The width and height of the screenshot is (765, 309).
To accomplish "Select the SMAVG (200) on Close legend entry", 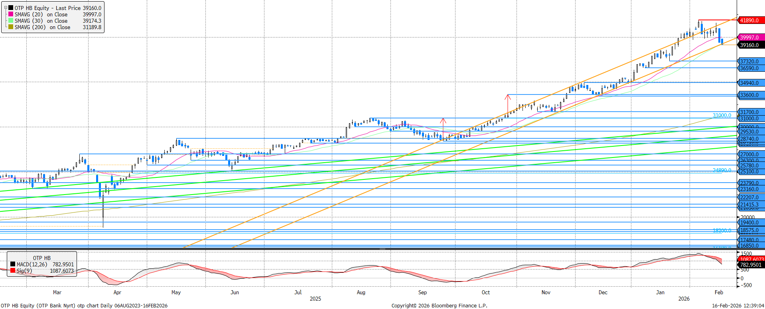I will click(42, 27).
